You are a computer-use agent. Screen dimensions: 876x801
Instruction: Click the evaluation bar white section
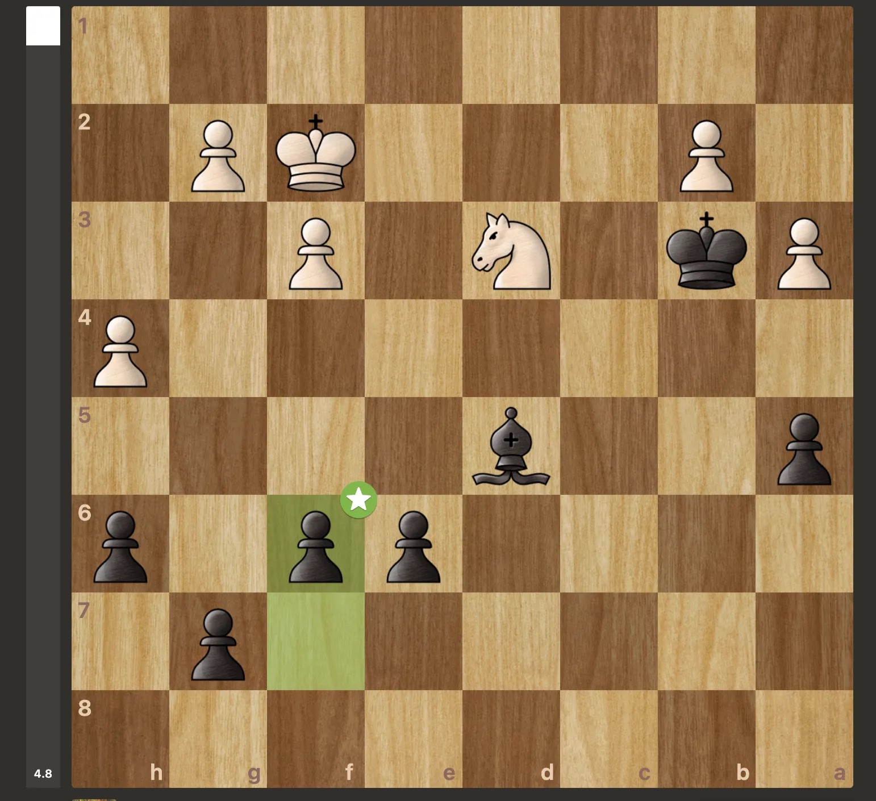point(43,26)
